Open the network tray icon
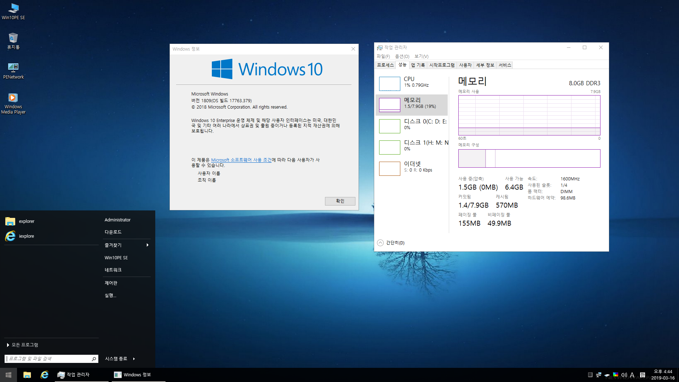 tap(599, 375)
